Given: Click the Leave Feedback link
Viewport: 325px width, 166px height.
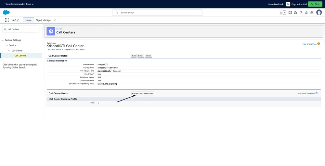Looking at the screenshot, I should (276, 4).
